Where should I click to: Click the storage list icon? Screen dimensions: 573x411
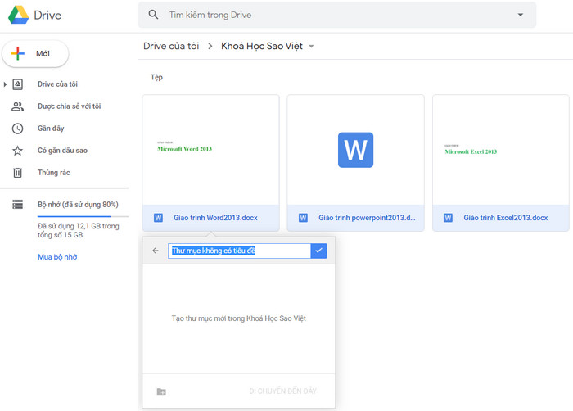click(x=17, y=204)
